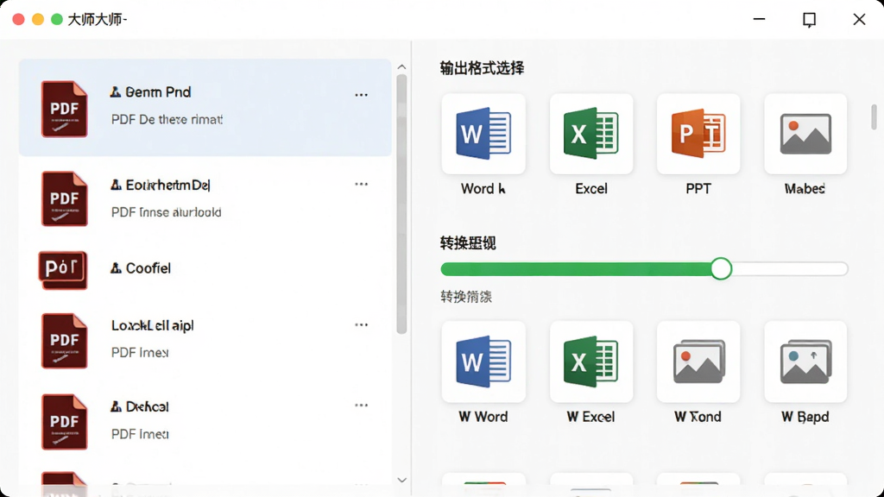Minimize the window with the dash button
The width and height of the screenshot is (884, 497).
point(760,19)
